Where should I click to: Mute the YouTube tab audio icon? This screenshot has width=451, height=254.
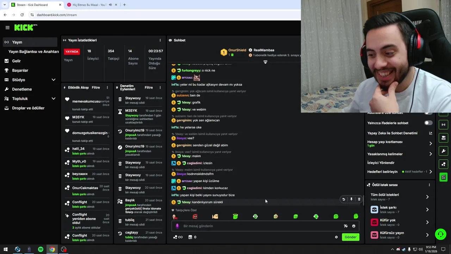(x=110, y=5)
